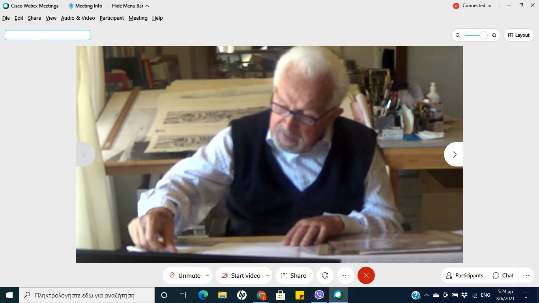539x303 pixels.
Task: Open the Layout dropdown
Action: (x=518, y=35)
